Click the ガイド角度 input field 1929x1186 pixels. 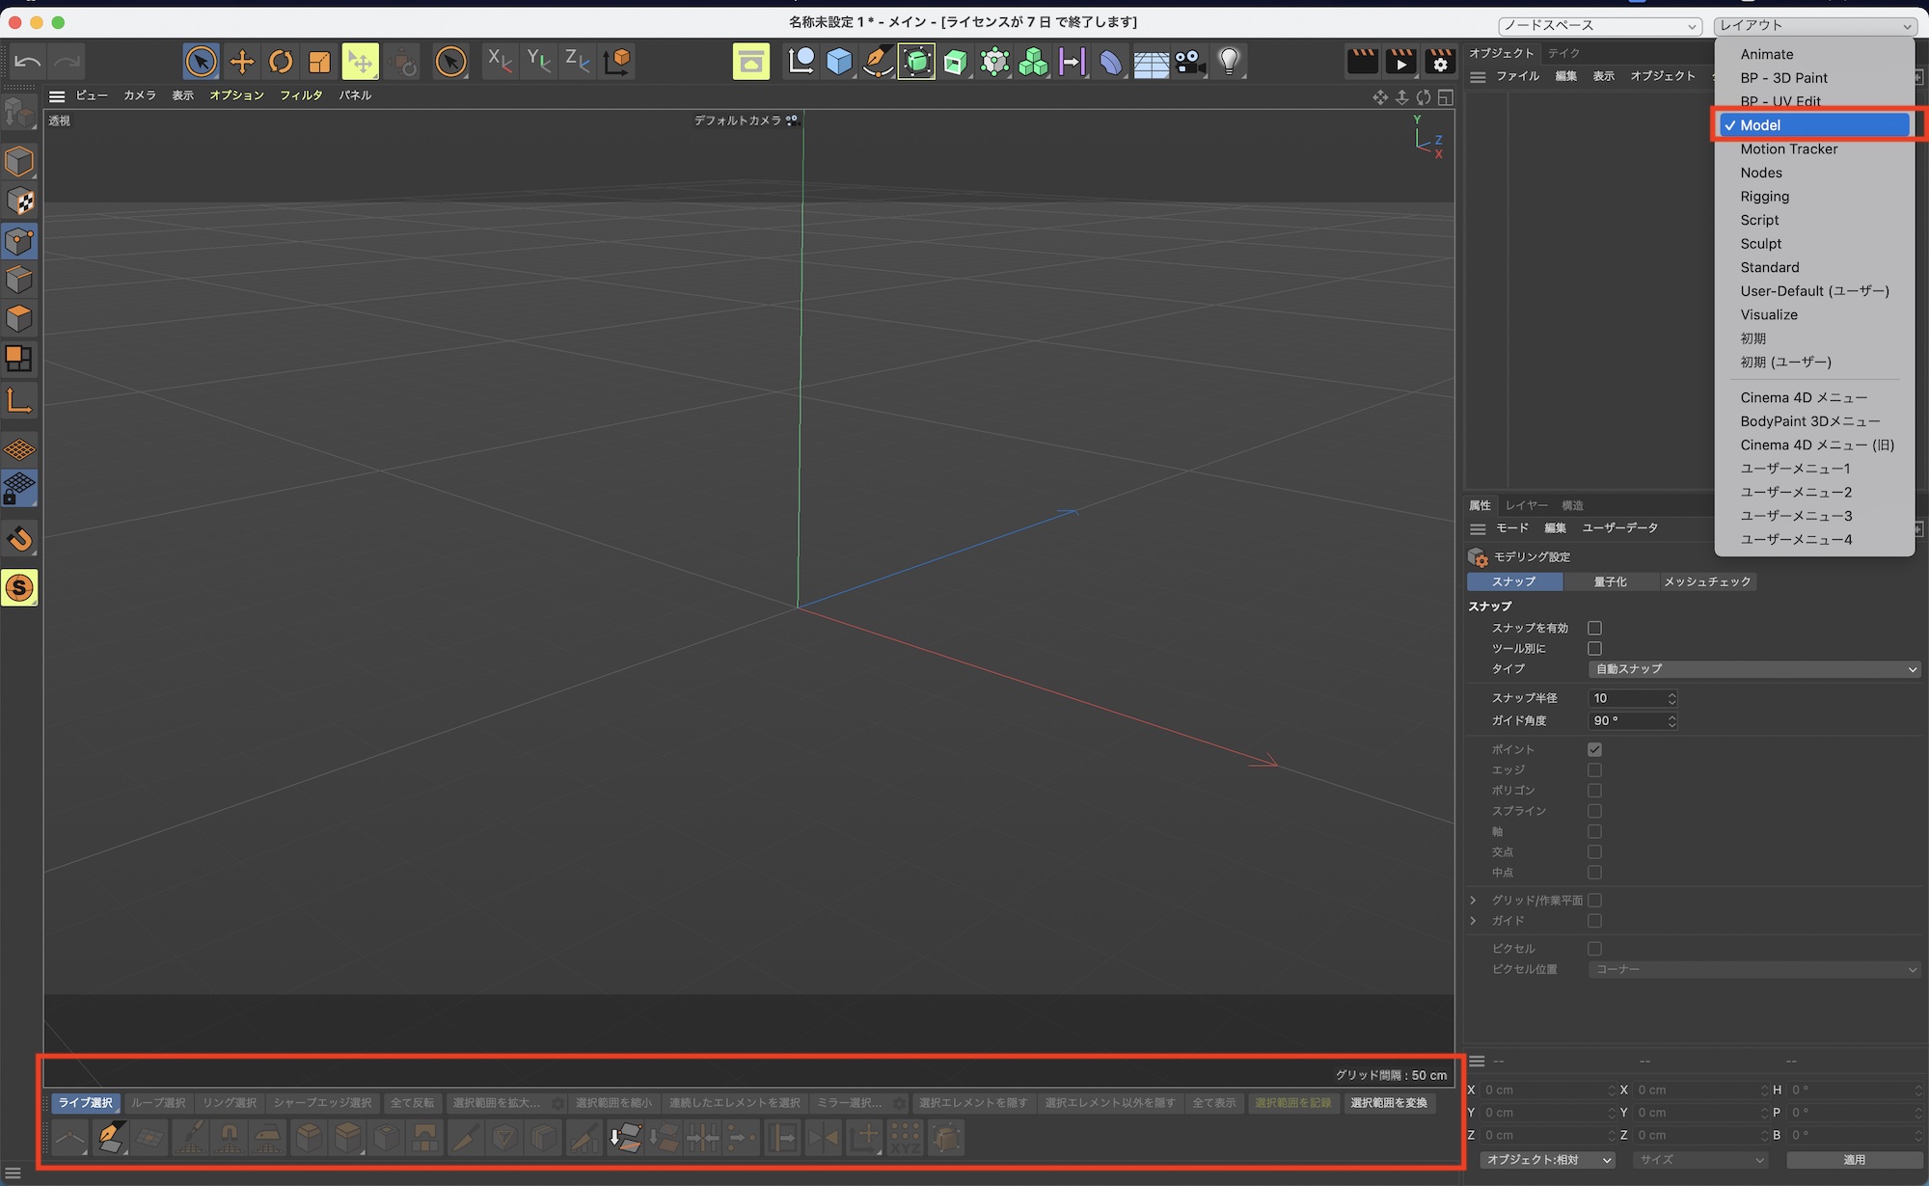1626,721
